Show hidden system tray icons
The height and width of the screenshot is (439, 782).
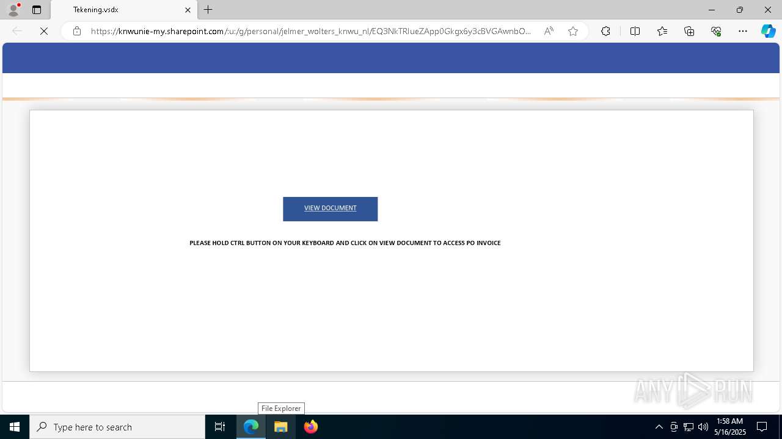[x=659, y=427]
